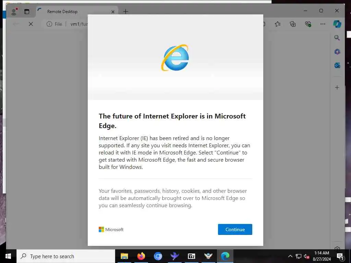Open Microsoft 365 sidebar icon
The width and height of the screenshot is (351, 263).
[x=337, y=52]
